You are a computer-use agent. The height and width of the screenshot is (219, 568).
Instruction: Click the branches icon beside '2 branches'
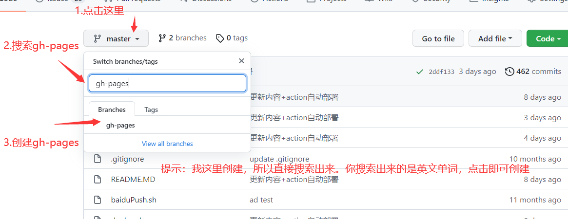click(x=162, y=38)
